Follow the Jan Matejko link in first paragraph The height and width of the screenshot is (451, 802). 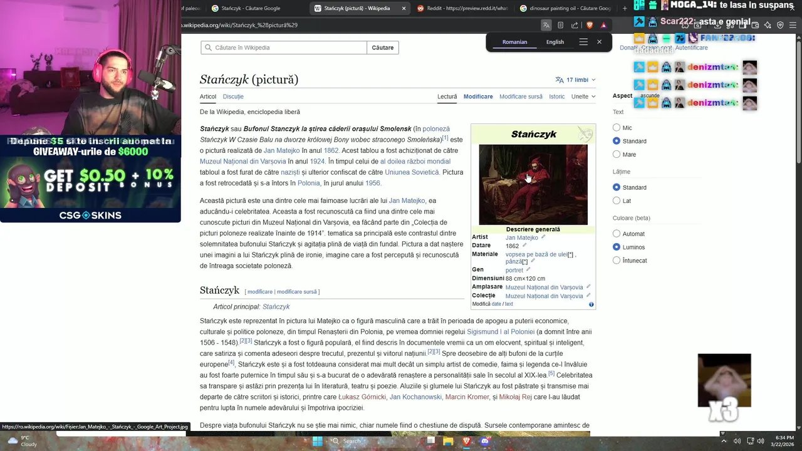(x=281, y=150)
